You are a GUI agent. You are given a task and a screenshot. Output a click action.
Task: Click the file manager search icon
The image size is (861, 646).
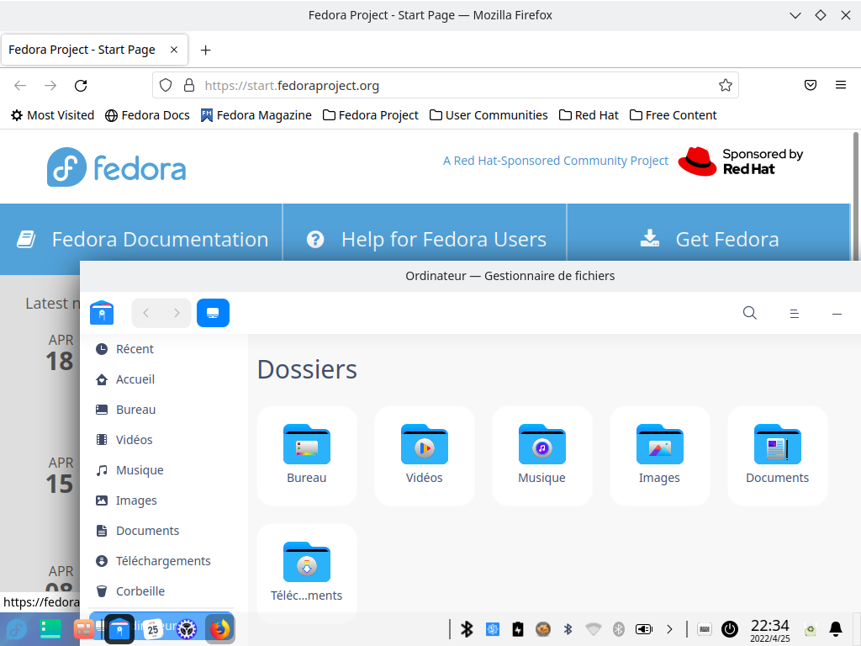(749, 313)
